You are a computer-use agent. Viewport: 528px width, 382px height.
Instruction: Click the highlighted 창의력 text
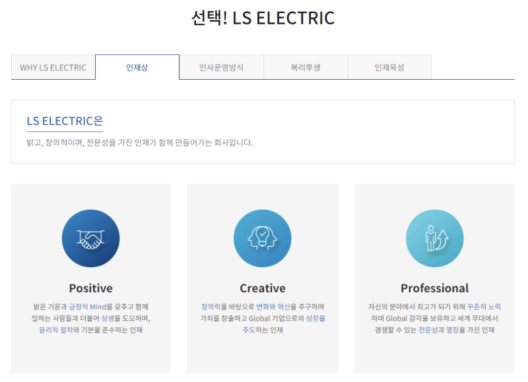click(x=211, y=307)
